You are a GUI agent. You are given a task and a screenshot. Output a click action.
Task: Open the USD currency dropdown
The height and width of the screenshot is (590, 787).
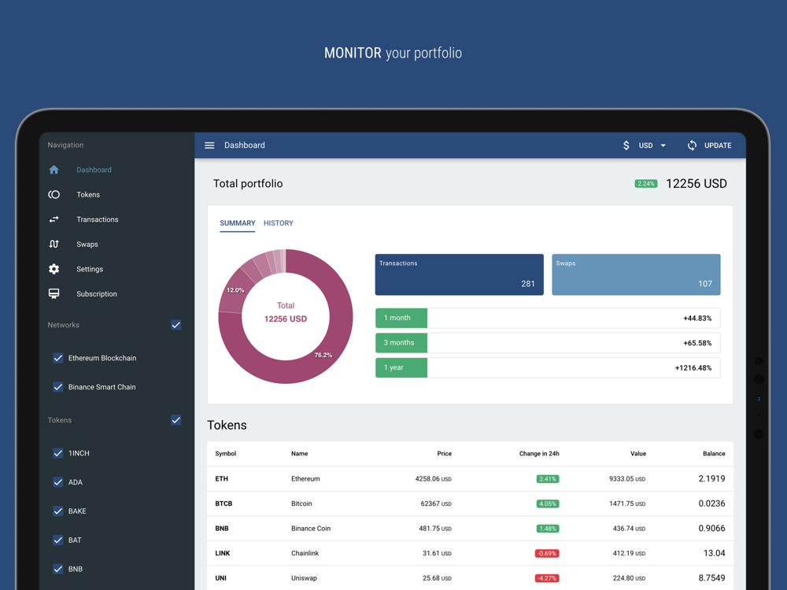click(x=652, y=146)
